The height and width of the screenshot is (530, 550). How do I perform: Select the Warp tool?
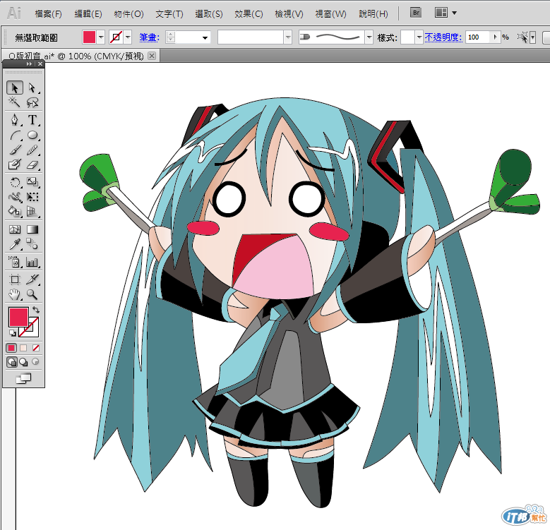[15, 197]
